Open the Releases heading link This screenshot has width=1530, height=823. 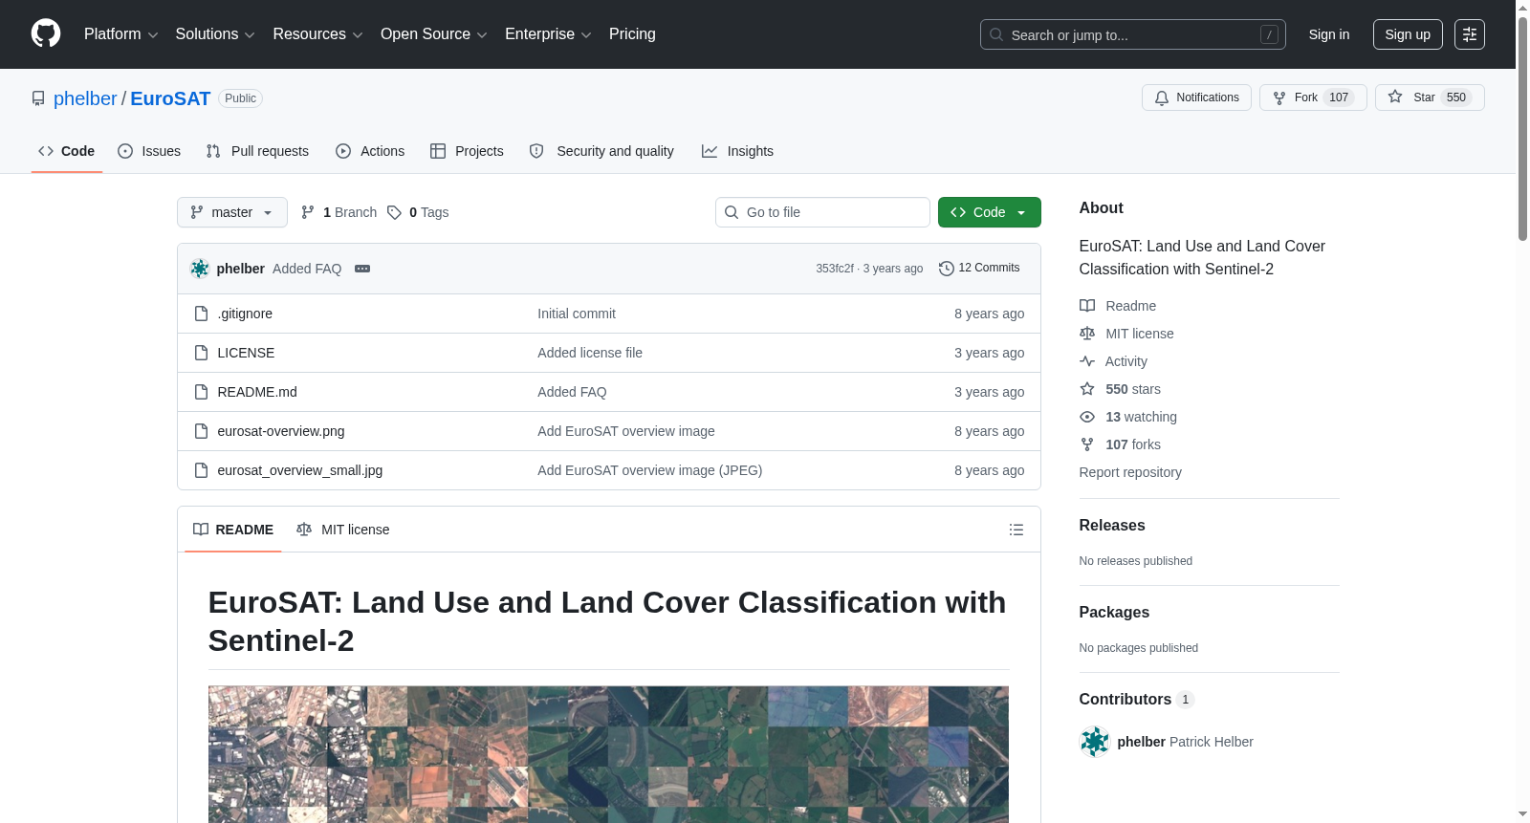click(x=1112, y=526)
